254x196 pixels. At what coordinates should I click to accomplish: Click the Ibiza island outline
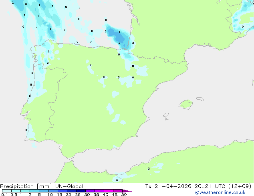coord(166,115)
